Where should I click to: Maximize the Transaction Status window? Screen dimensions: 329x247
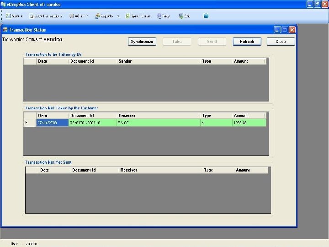point(285,30)
